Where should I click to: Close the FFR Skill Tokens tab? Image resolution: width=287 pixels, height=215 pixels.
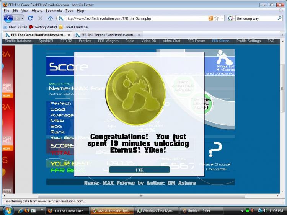click(x=139, y=35)
